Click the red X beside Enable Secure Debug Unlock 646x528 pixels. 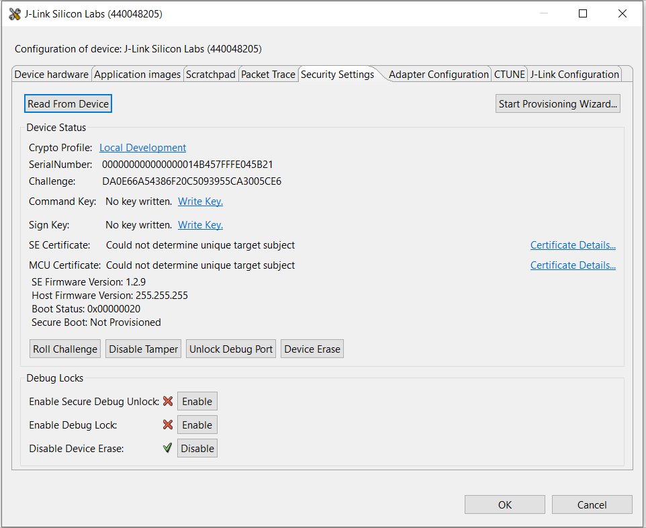pyautogui.click(x=168, y=401)
